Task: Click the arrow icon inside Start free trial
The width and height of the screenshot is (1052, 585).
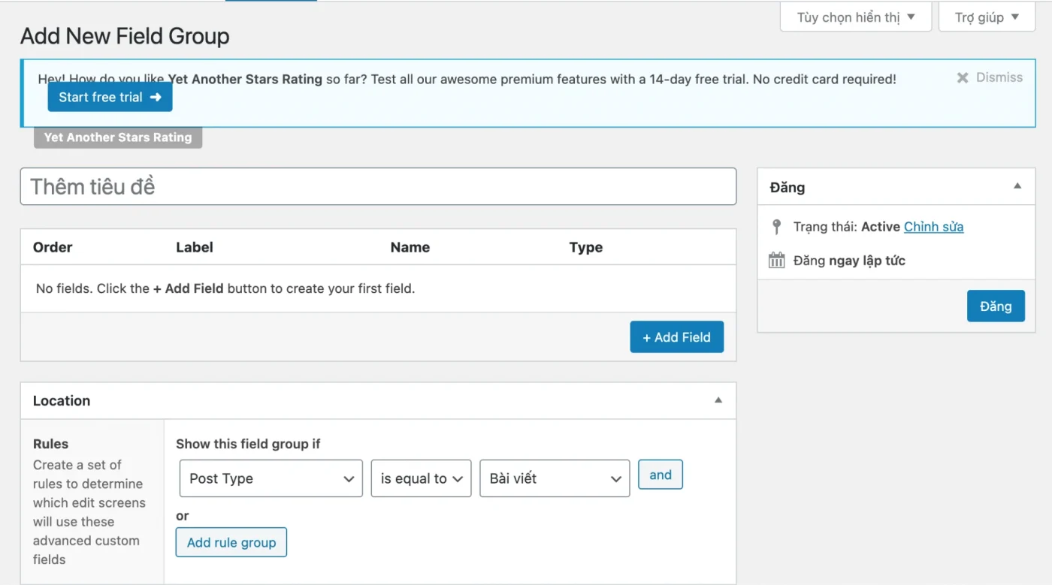Action: tap(156, 97)
